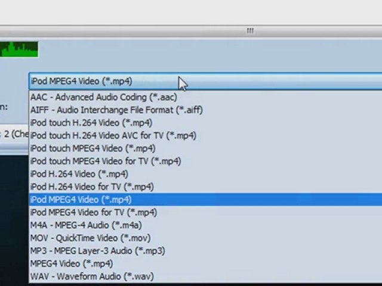Select plain MPEG4 Video (*.mp4) option
Viewport: 382px width, 286px height.
tap(71, 263)
